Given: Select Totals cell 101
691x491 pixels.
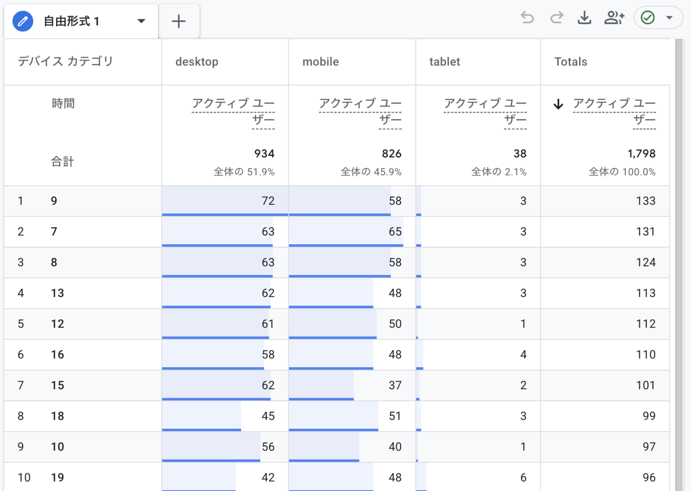Looking at the screenshot, I should [x=605, y=385].
